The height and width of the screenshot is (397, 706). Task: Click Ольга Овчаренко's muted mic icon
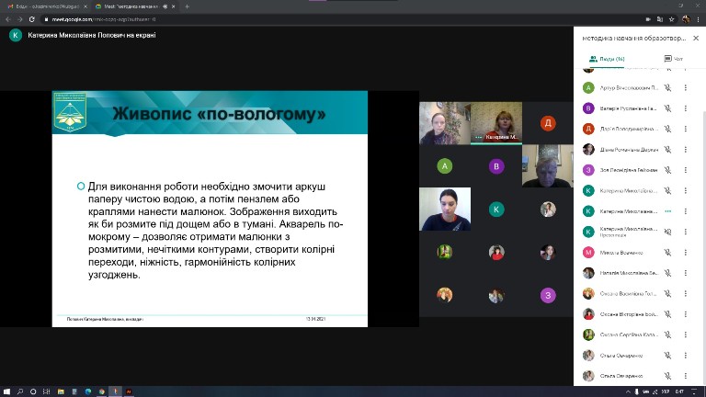point(668,355)
